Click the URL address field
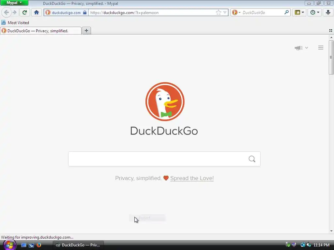The width and height of the screenshot is (334, 250). (x=152, y=13)
